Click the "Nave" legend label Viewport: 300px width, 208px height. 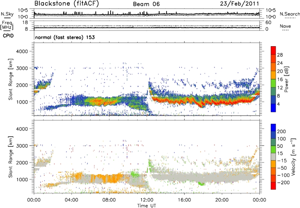tap(285, 26)
